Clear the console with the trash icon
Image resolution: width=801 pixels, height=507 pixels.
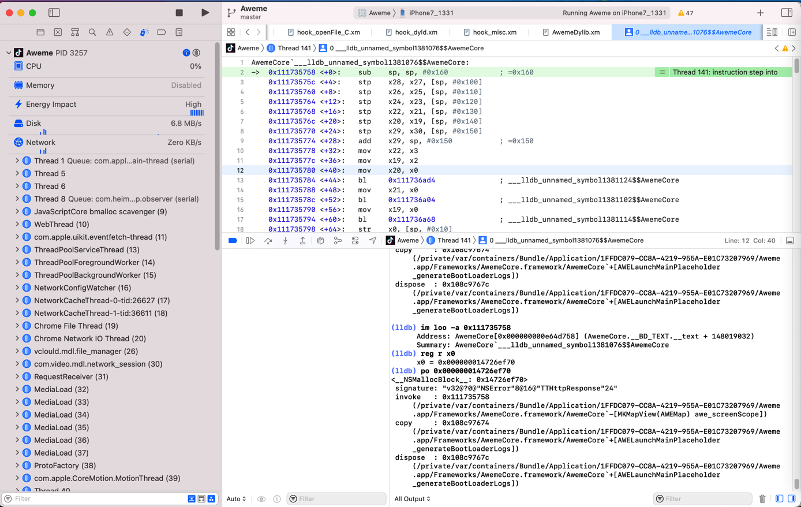pyautogui.click(x=762, y=499)
